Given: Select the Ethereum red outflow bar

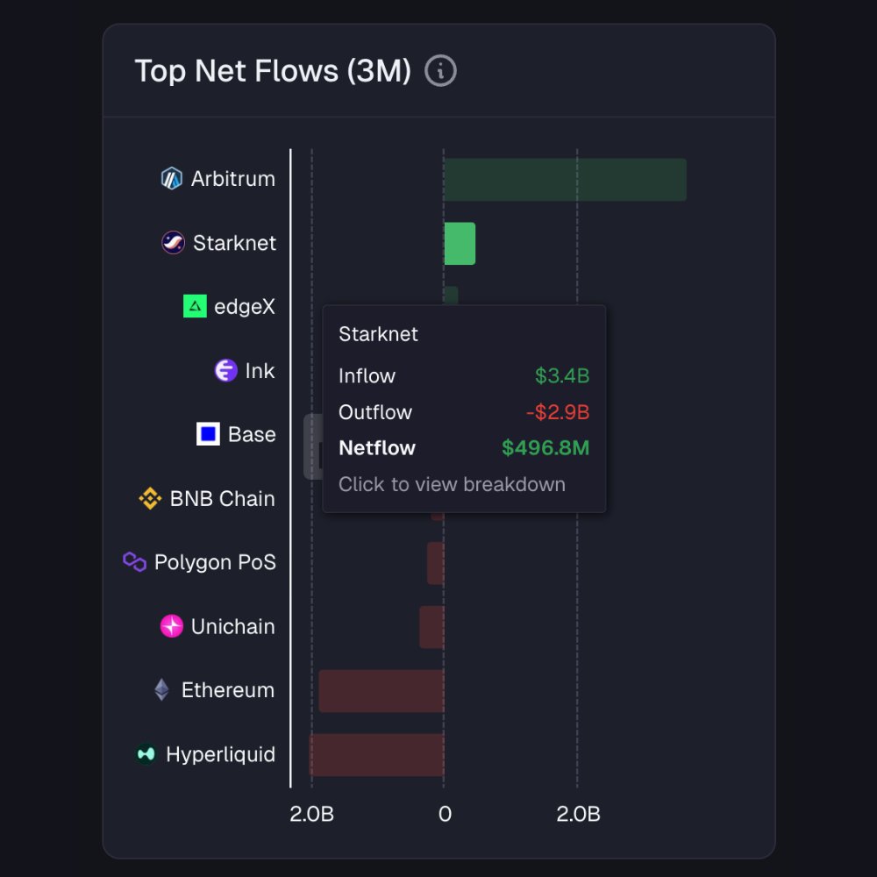Looking at the screenshot, I should click(381, 691).
